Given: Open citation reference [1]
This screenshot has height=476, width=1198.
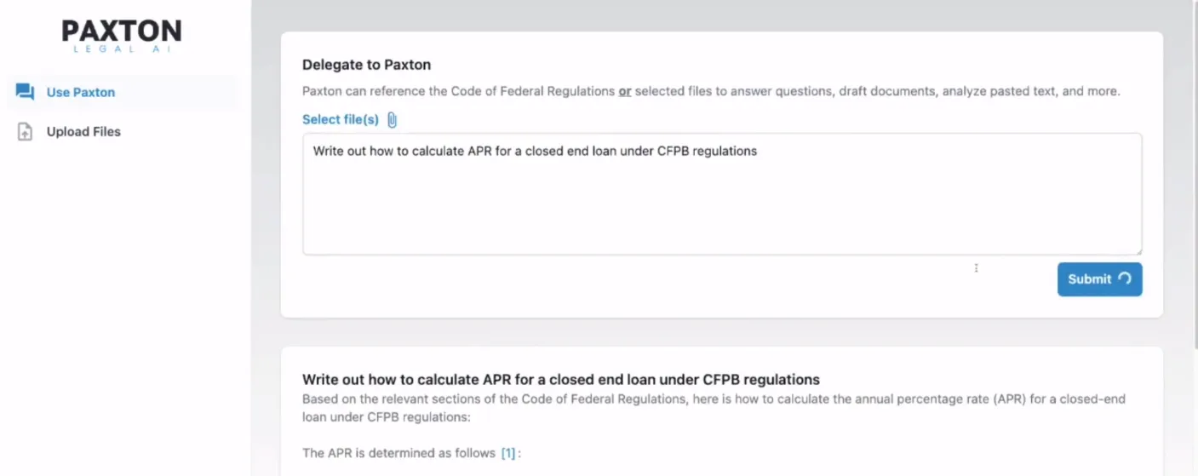Looking at the screenshot, I should (x=508, y=453).
